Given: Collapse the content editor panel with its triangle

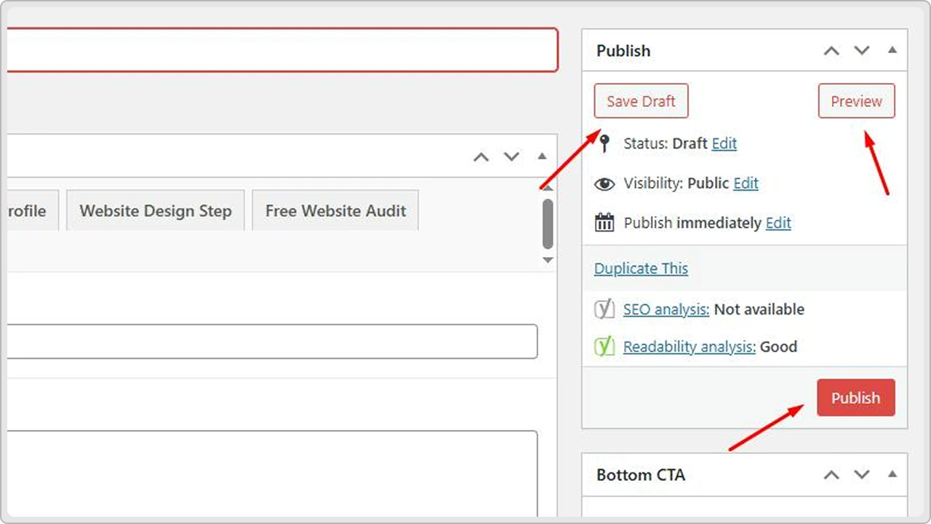Looking at the screenshot, I should 542,156.
